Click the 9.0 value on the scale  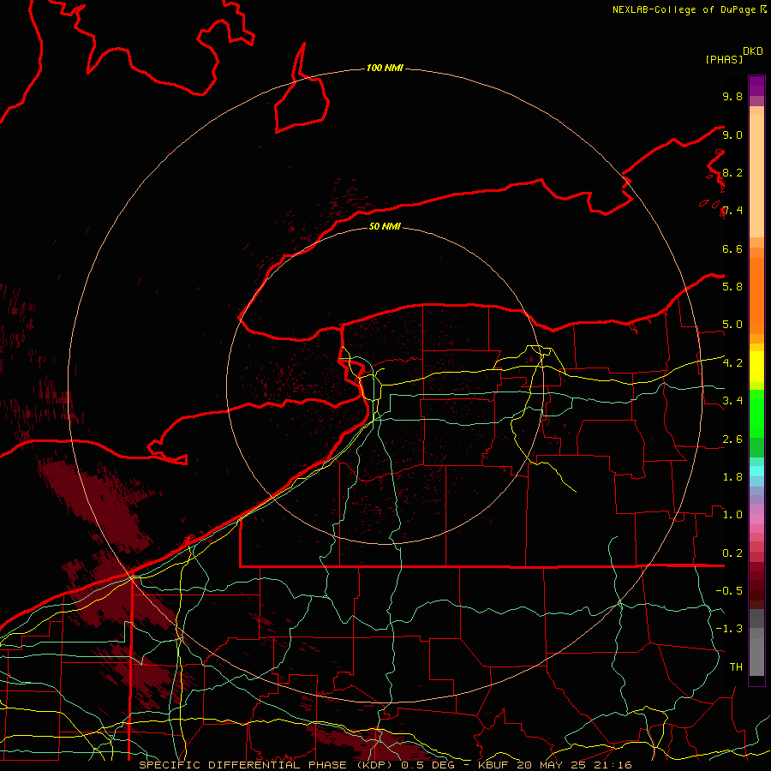(x=732, y=134)
